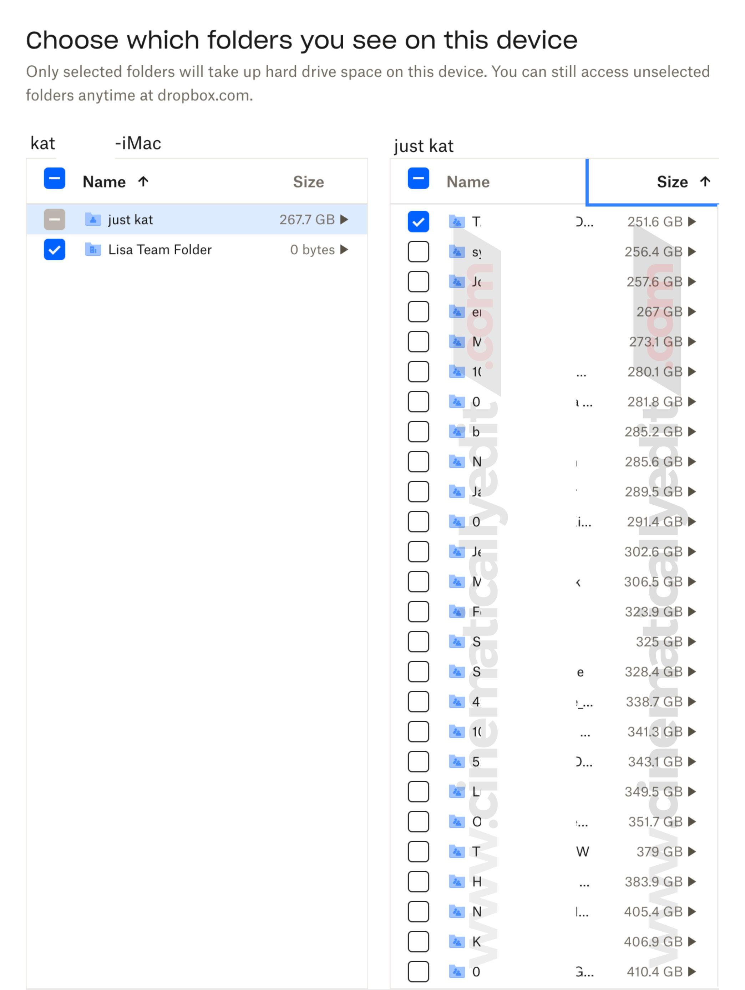745x990 pixels.
Task: Click folder icon of 251.6 GB item
Action: (457, 222)
